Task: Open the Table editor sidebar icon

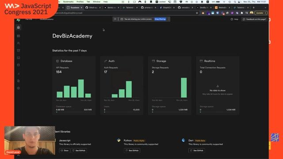Action: point(19,36)
